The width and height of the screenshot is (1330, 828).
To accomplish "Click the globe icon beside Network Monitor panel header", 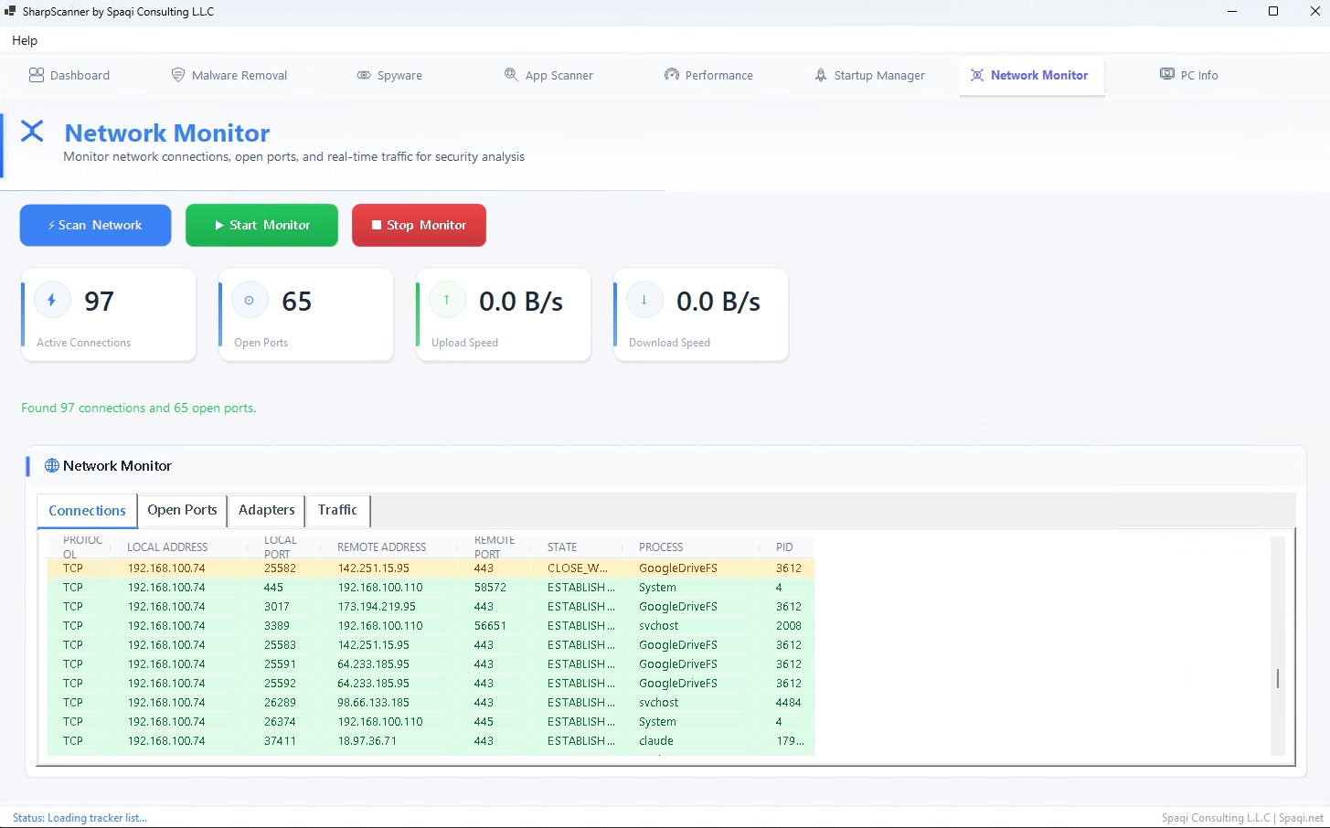I will (x=52, y=465).
